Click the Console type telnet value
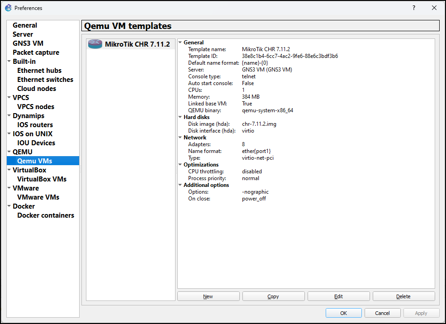Viewport: 446px width, 324px height. 249,76
